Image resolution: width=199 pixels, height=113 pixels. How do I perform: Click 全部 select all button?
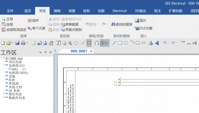7,24
